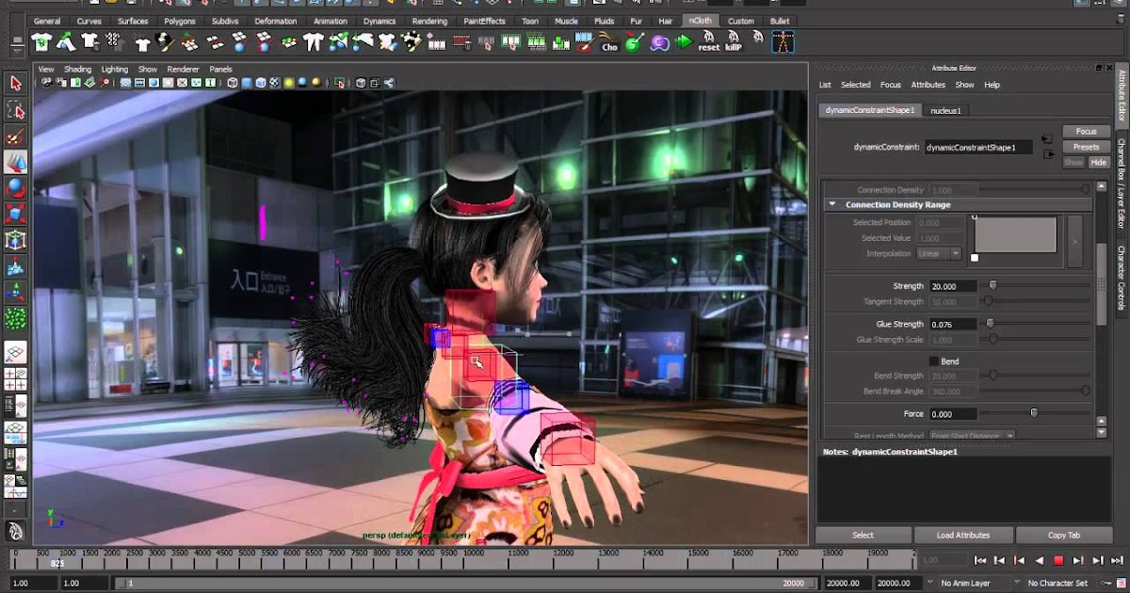Viewport: 1130px width, 593px height.
Task: Select the Lasso tool in toolbox
Action: point(15,110)
